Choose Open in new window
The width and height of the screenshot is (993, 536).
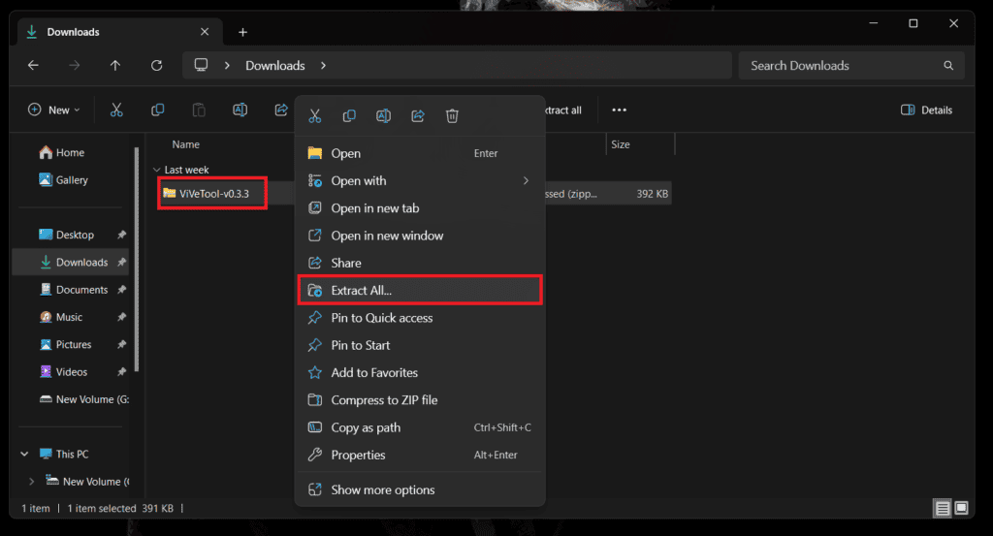420,236
